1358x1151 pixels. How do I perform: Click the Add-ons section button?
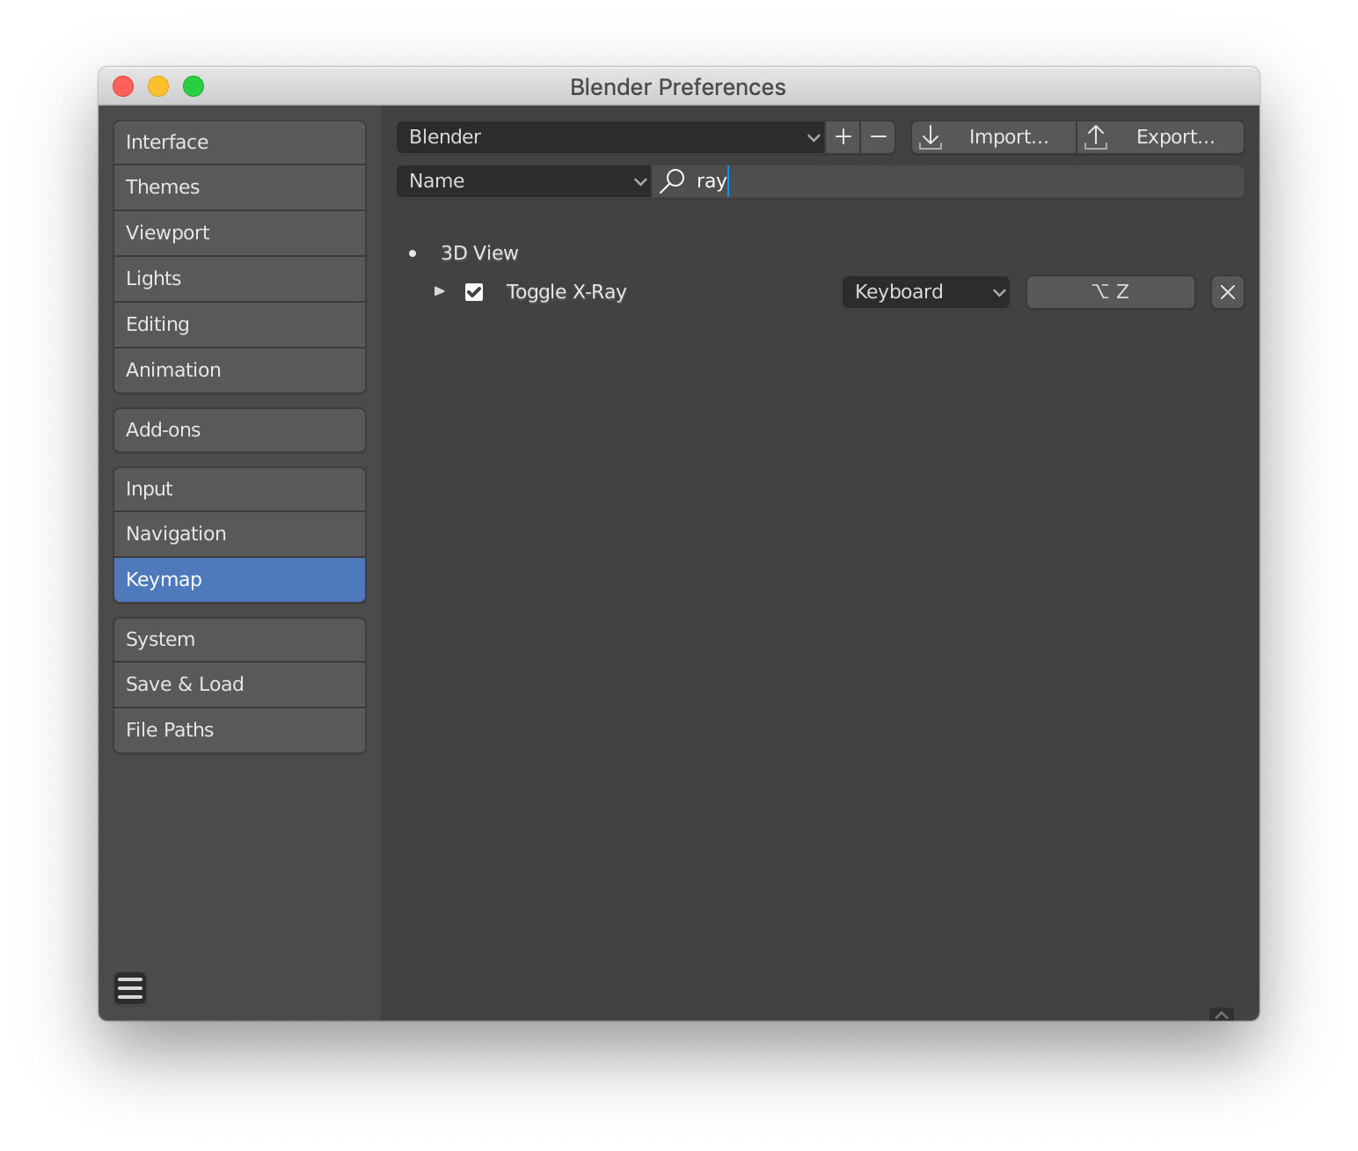[239, 429]
